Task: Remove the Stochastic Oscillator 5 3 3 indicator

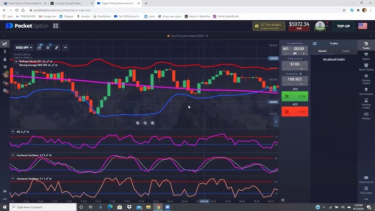Action: click(x=50, y=155)
